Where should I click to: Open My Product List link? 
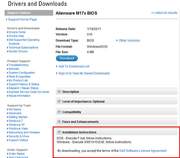tap(18, 80)
